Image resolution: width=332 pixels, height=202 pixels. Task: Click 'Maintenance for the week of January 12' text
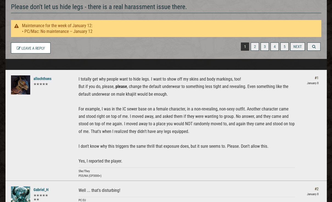[x=57, y=26]
